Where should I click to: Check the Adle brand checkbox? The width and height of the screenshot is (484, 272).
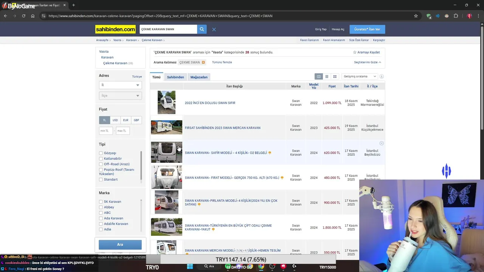click(101, 229)
